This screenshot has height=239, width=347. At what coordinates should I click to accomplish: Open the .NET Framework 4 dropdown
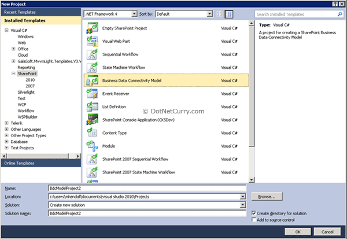pyautogui.click(x=134, y=14)
